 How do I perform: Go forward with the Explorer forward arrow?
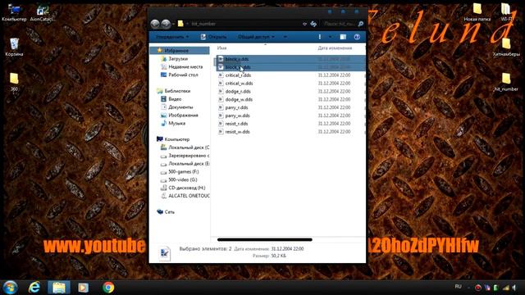click(166, 24)
